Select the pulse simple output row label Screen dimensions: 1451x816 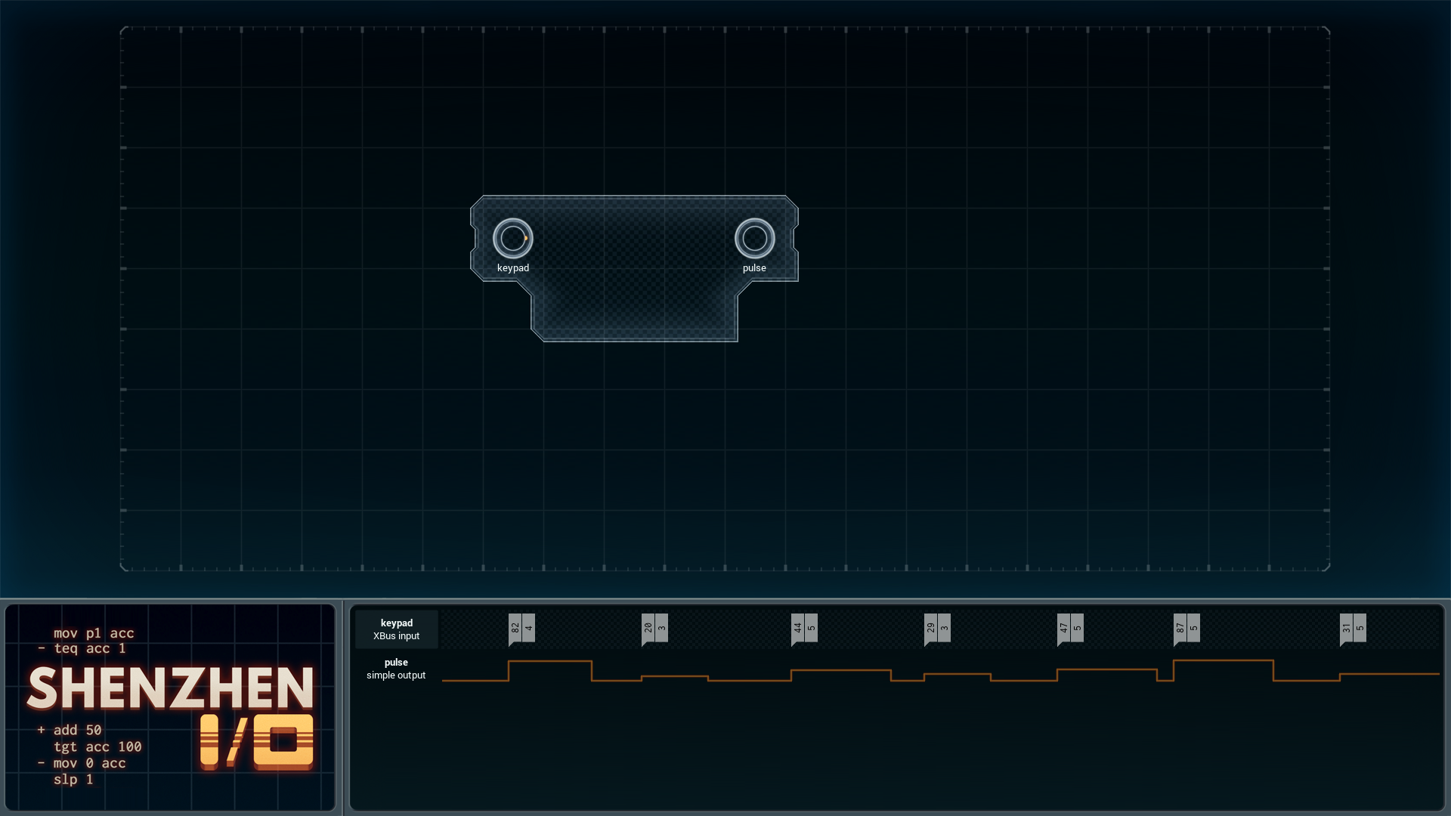pos(396,669)
